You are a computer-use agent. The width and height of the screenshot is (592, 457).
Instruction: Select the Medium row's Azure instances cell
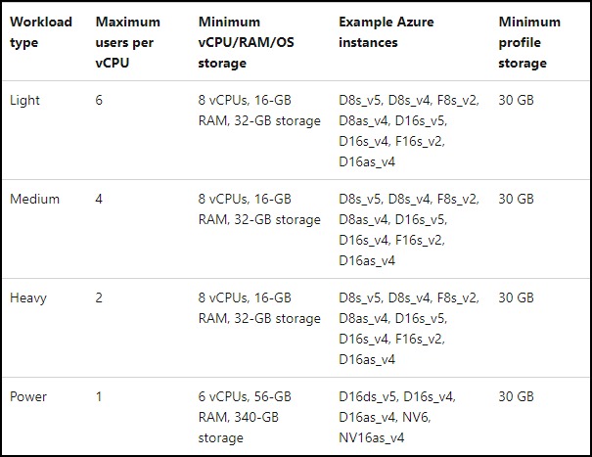[408, 230]
